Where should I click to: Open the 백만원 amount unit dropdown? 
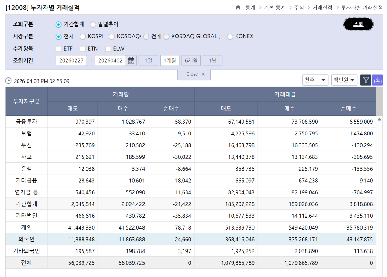(344, 80)
